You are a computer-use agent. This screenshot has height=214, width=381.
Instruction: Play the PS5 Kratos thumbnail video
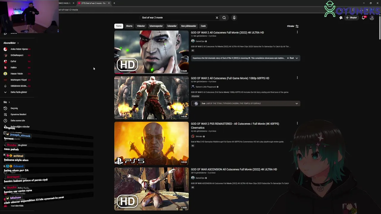(152, 143)
